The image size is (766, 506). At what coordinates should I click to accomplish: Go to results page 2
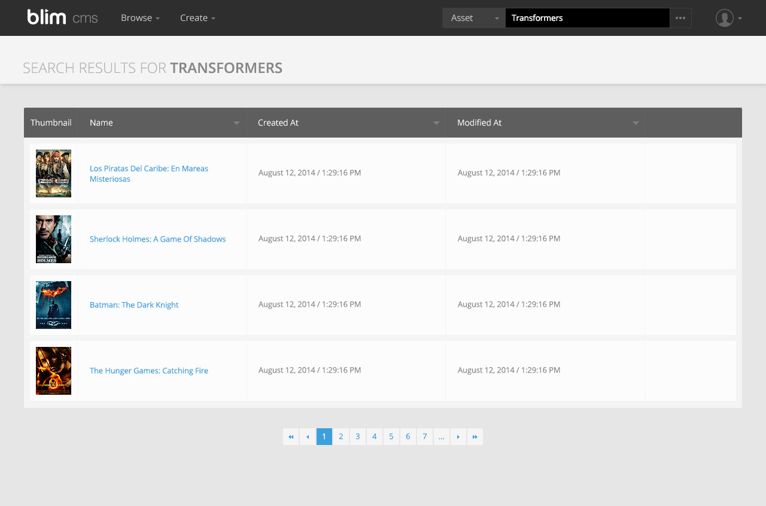[x=341, y=437]
